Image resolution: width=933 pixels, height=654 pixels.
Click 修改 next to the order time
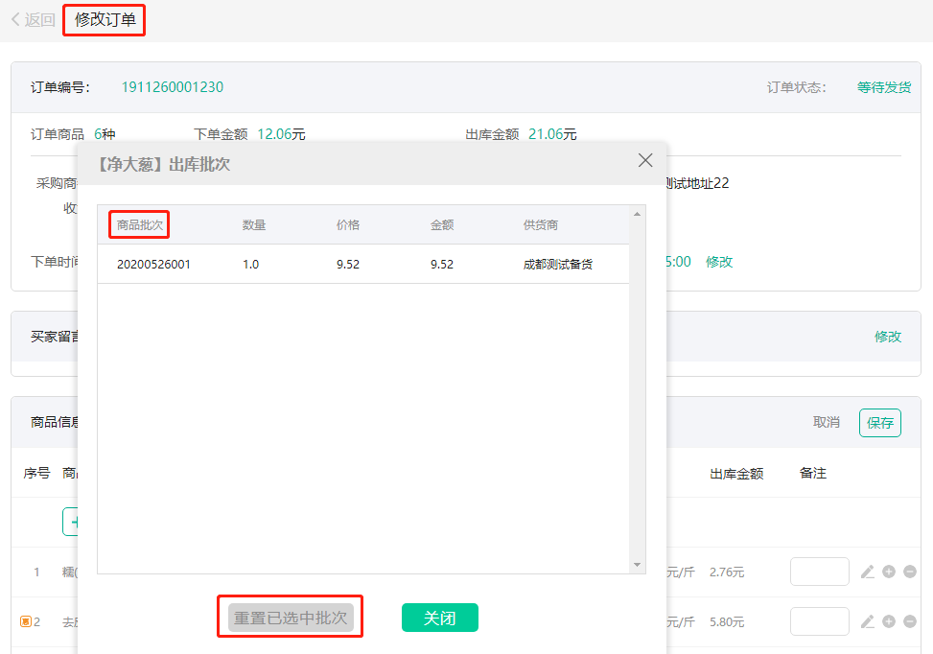(x=719, y=261)
